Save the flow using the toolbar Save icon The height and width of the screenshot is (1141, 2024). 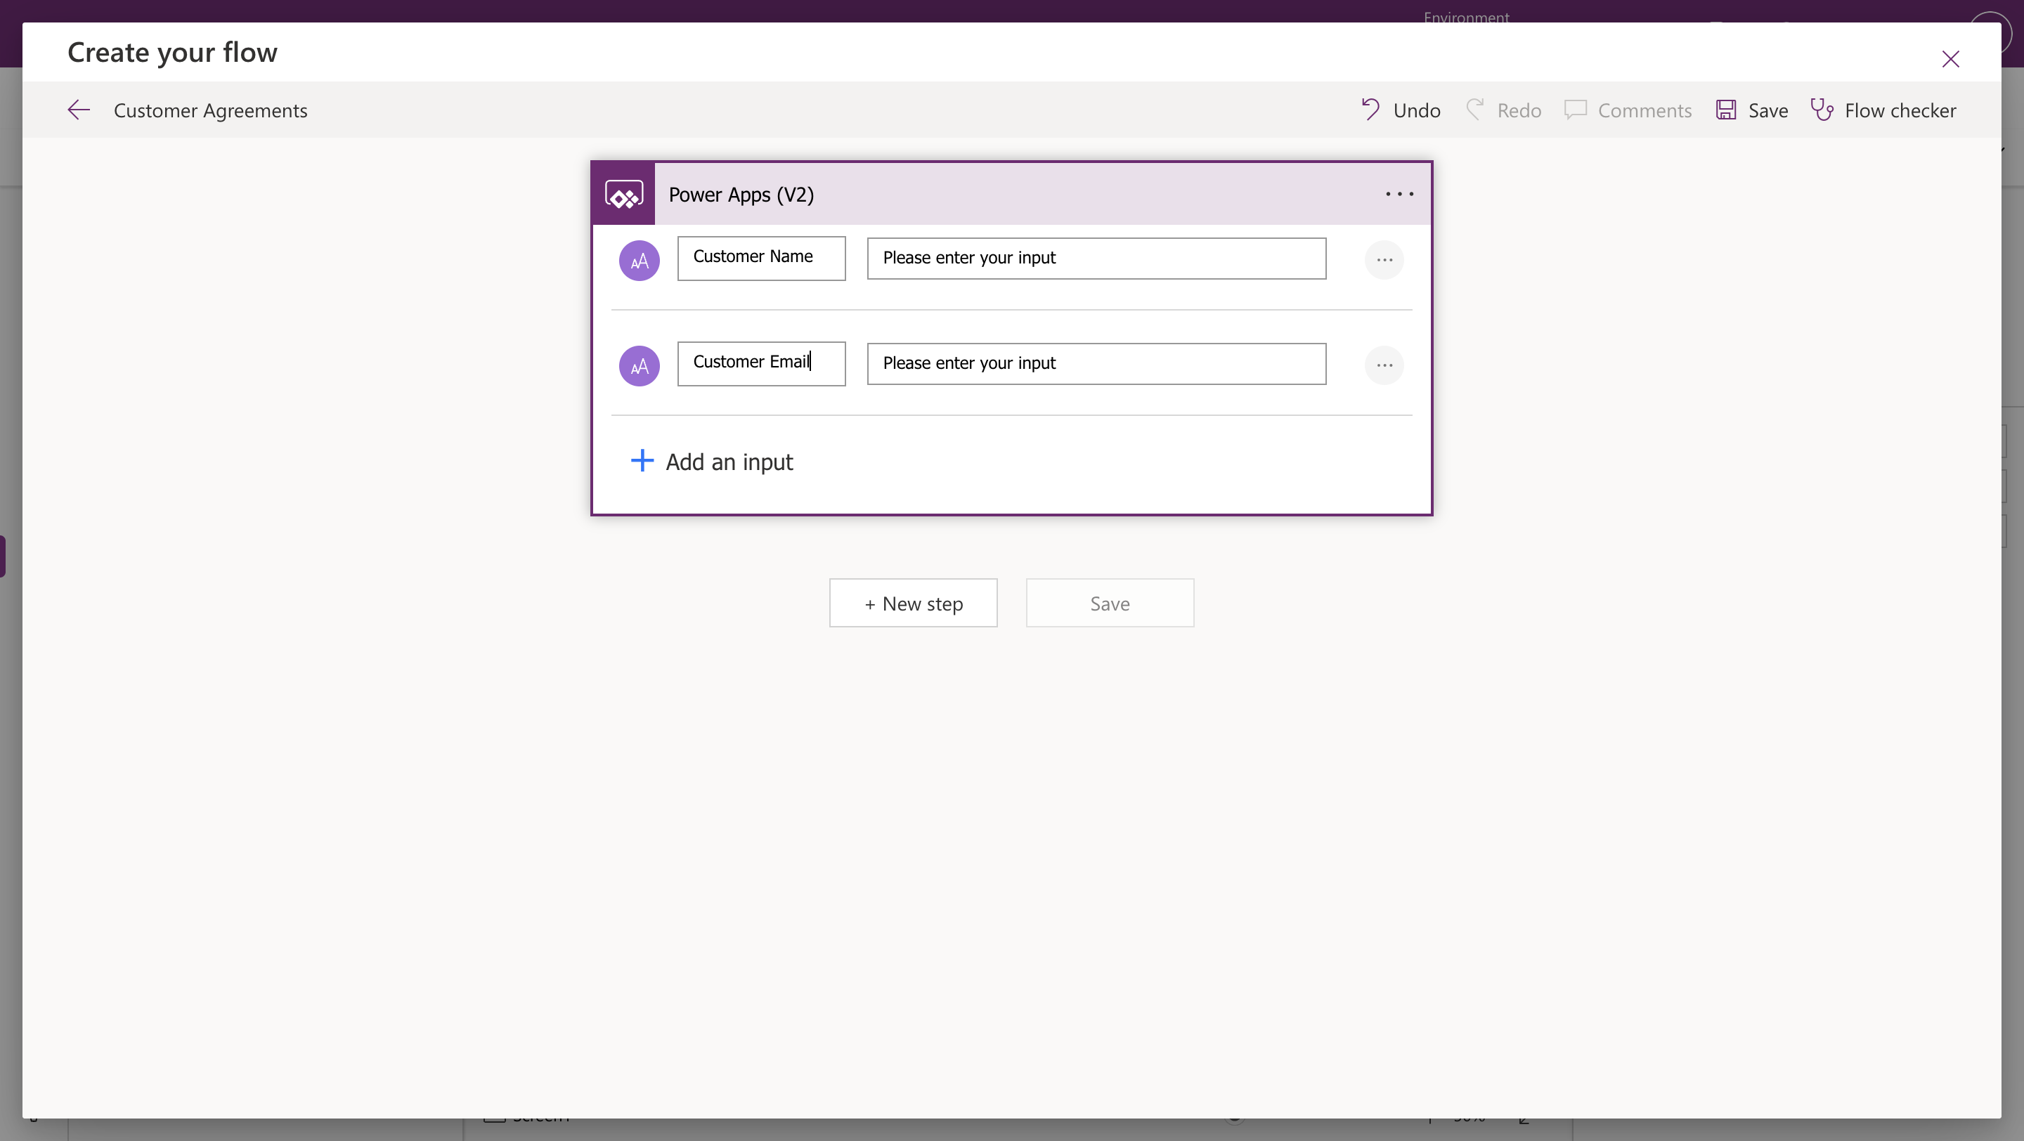1725,109
